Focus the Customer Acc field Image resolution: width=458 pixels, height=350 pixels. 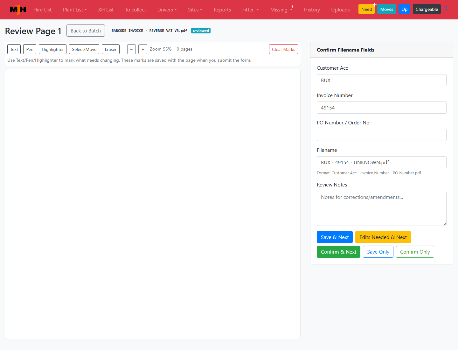click(382, 80)
